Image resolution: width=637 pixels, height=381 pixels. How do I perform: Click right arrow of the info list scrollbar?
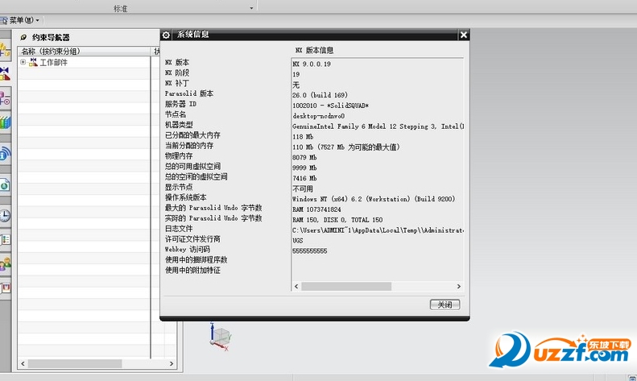click(459, 287)
